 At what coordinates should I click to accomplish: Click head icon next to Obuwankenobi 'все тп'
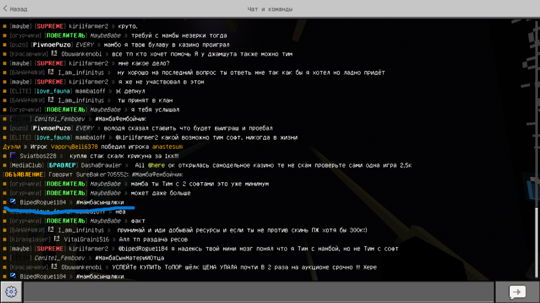(x=55, y=54)
